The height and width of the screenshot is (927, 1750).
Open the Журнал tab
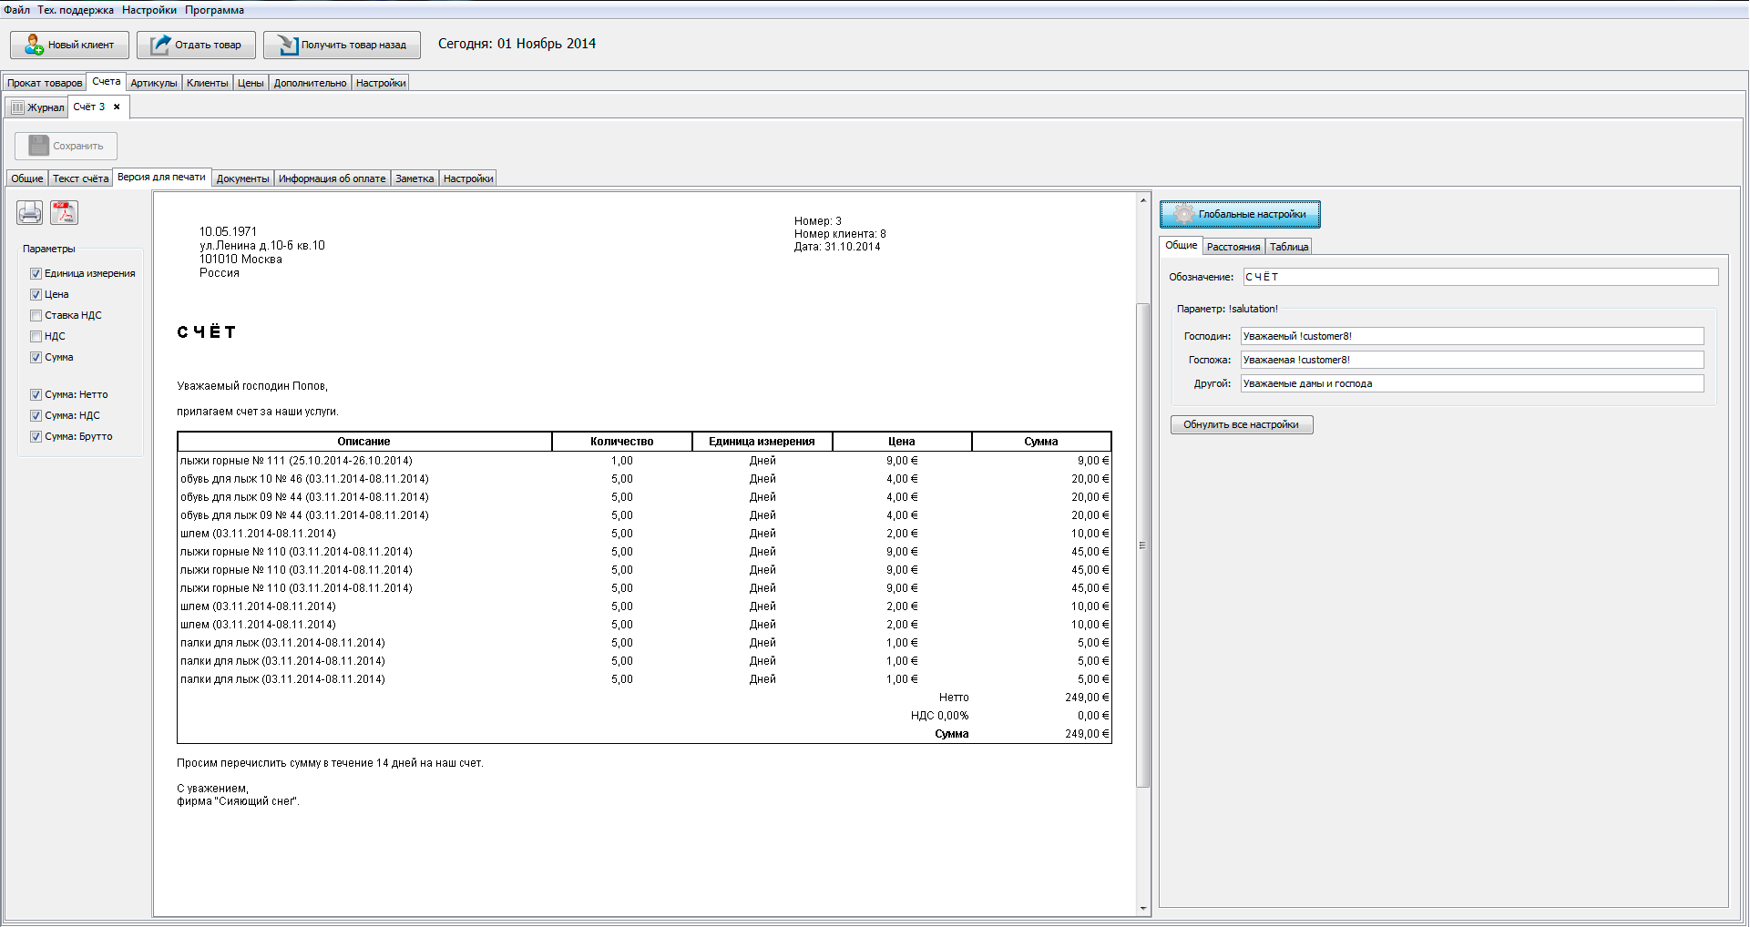(x=37, y=107)
